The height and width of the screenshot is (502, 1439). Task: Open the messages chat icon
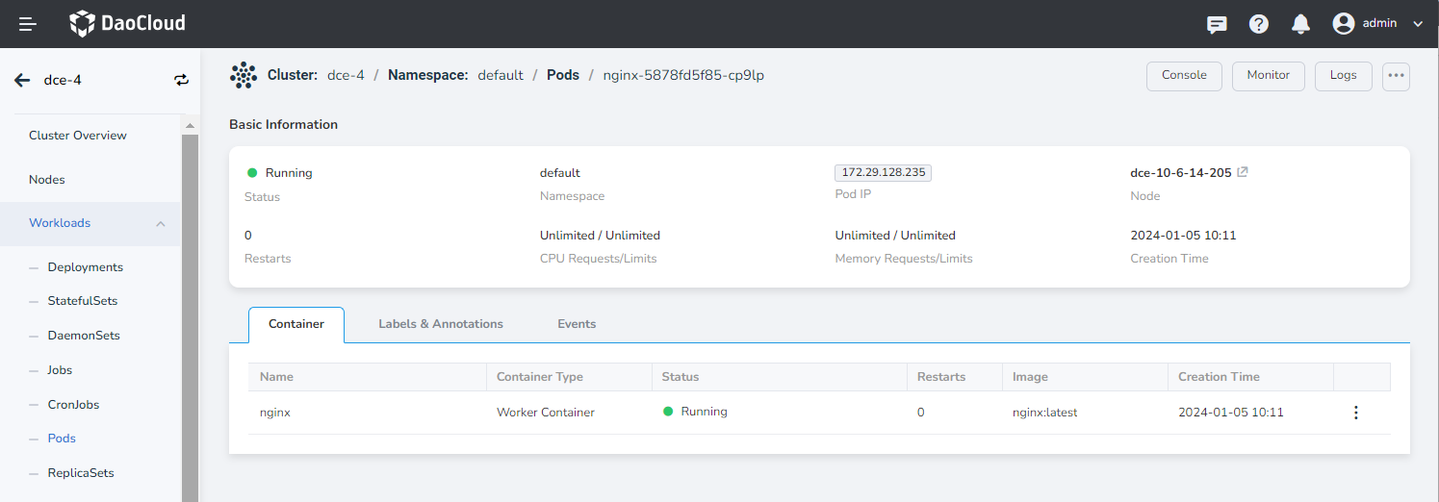tap(1217, 24)
